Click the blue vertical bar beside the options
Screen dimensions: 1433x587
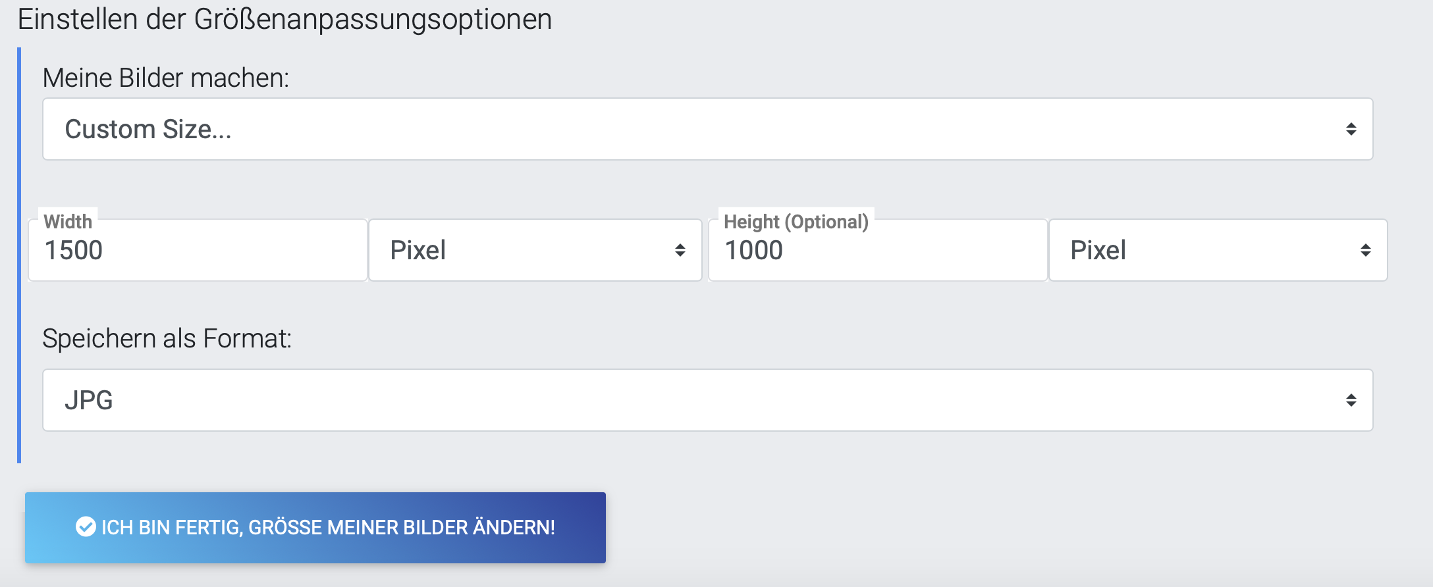(19, 255)
